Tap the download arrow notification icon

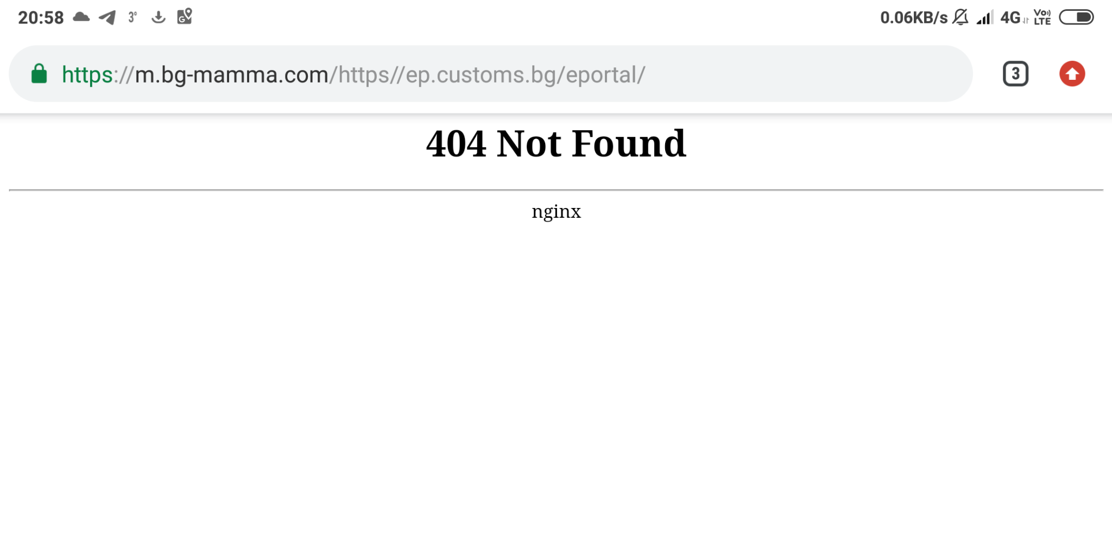pos(158,17)
